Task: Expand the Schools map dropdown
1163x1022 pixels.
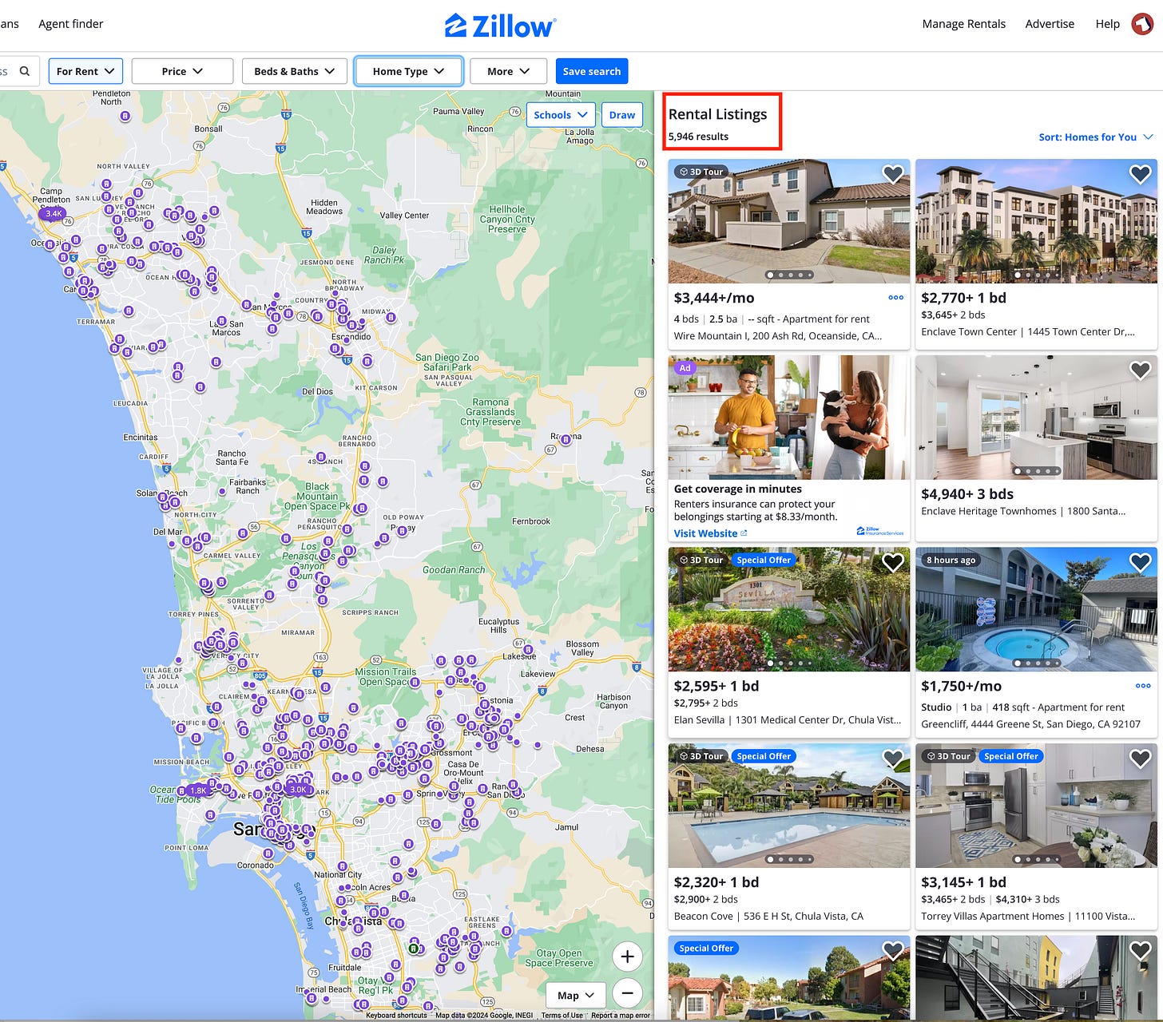Action: [x=561, y=115]
